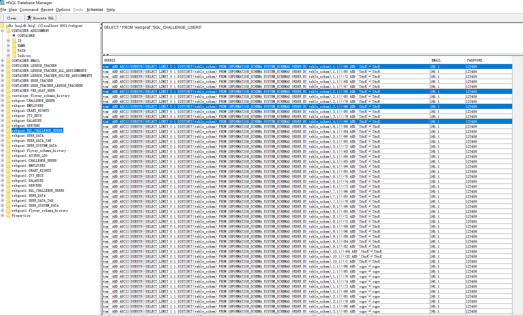Collapse the CONTAINER.ASSIGNMENT tree node
The width and height of the screenshot is (523, 316).
point(2,31)
